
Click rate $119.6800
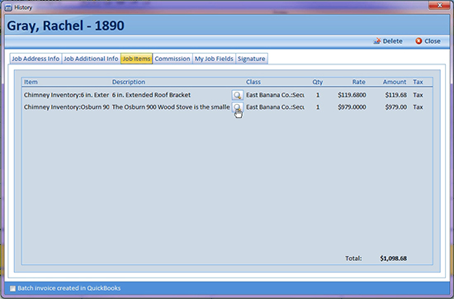pyautogui.click(x=352, y=95)
